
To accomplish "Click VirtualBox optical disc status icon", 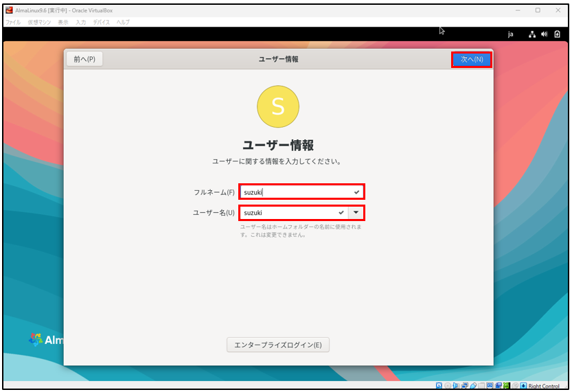I will [448, 386].
